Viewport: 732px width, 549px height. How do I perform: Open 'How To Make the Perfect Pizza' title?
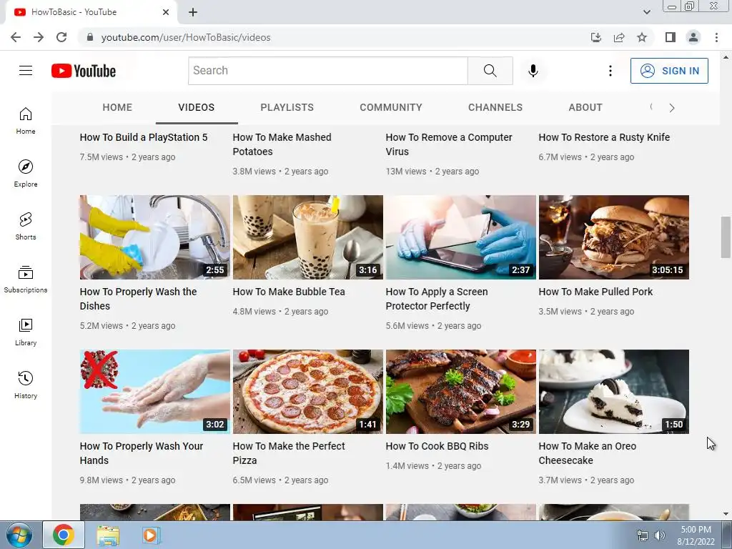click(x=289, y=453)
